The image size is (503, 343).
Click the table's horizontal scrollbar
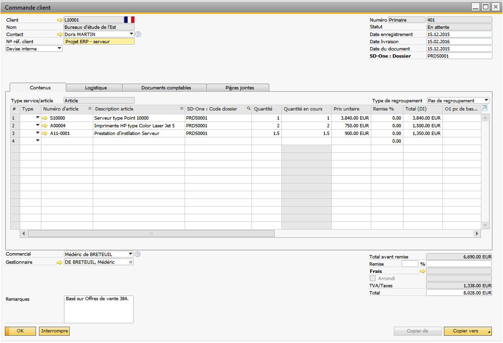pyautogui.click(x=151, y=233)
